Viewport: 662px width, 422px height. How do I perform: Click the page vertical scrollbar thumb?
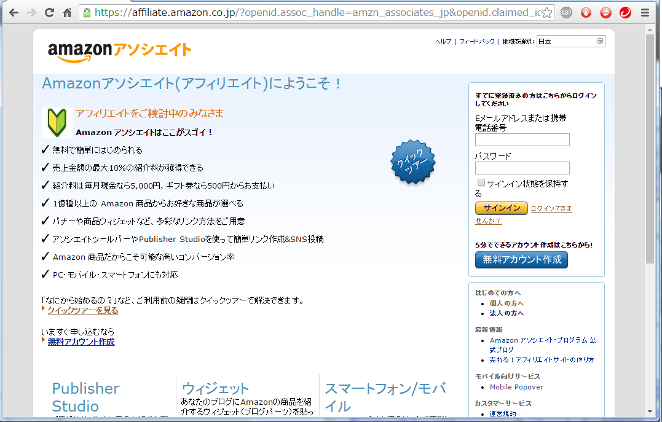click(x=650, y=149)
